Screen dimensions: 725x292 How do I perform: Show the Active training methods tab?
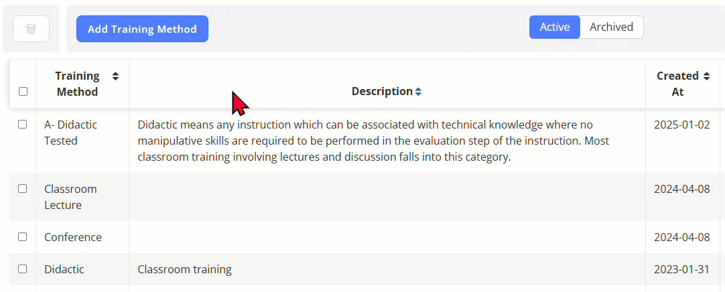point(554,27)
